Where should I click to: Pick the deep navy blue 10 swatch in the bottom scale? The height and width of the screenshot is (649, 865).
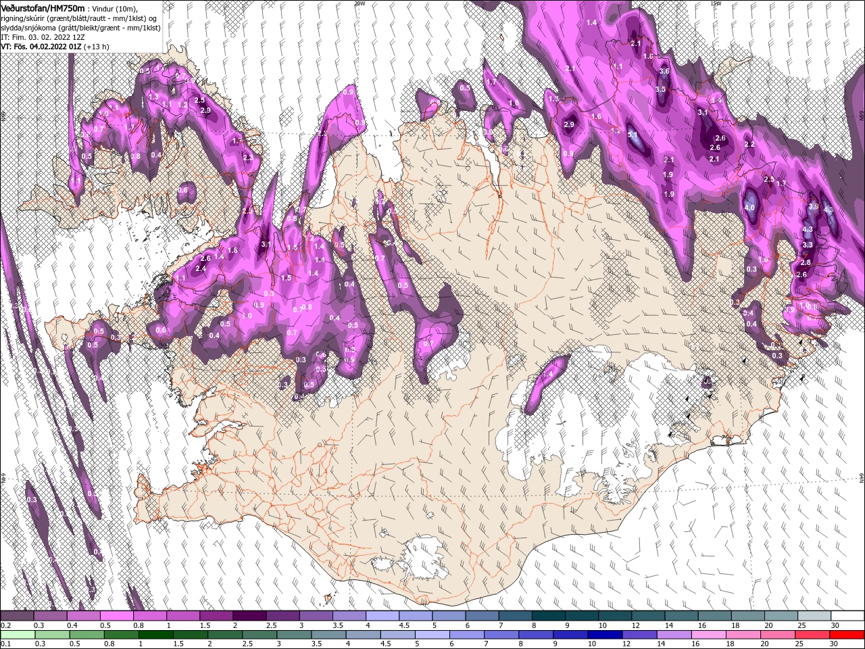pyautogui.click(x=605, y=635)
